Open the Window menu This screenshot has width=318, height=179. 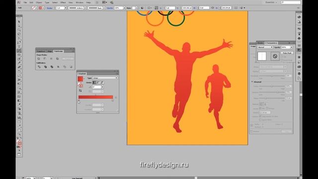pyautogui.click(x=79, y=2)
